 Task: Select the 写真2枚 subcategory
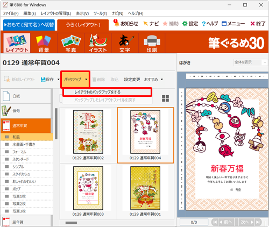click(27, 204)
